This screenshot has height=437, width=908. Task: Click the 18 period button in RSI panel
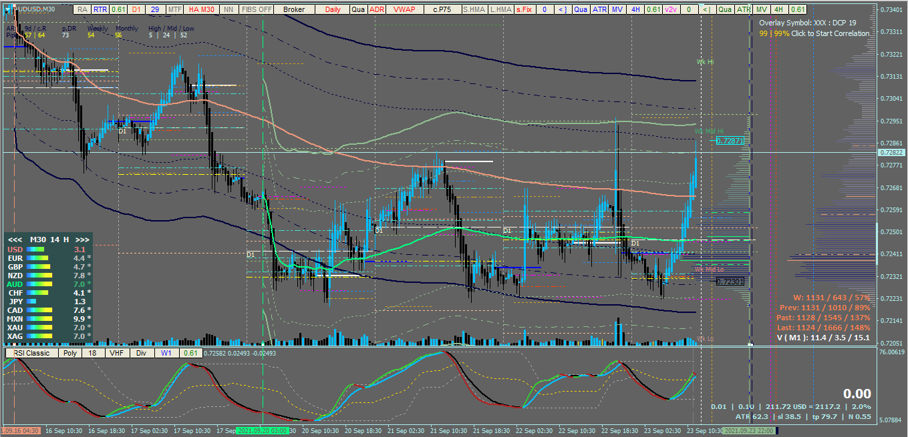[x=92, y=353]
